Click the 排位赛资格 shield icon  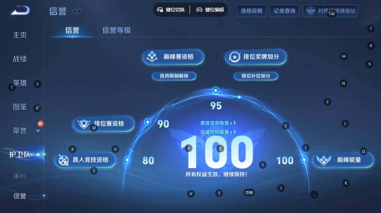(x=84, y=124)
